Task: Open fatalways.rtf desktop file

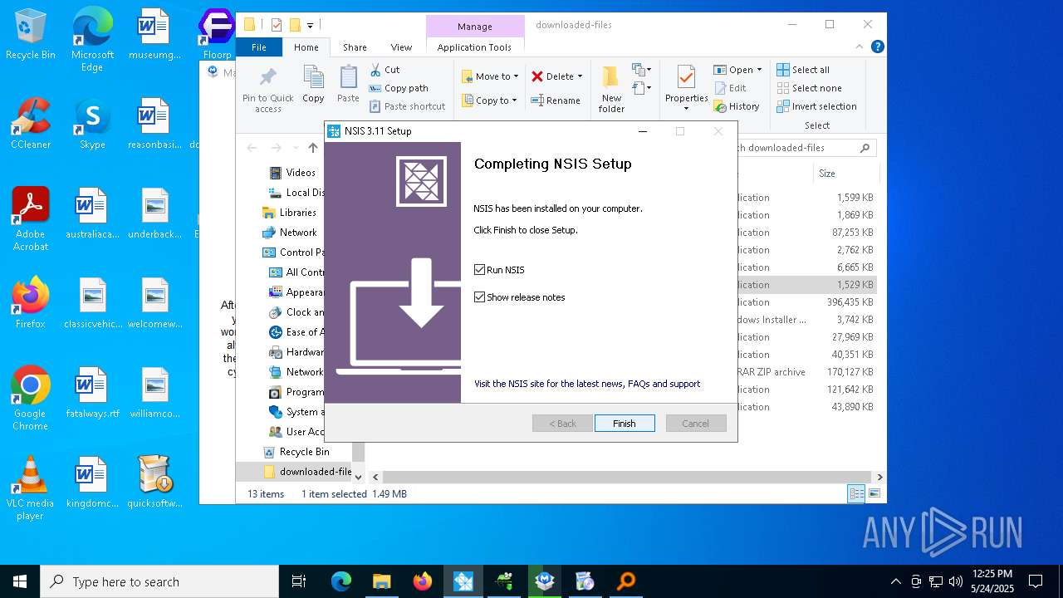Action: point(92,393)
